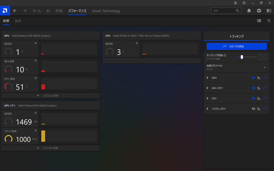274x171 pixels.
Task: Hide CPU metrics with eye icon
Action: pyautogui.click(x=253, y=98)
